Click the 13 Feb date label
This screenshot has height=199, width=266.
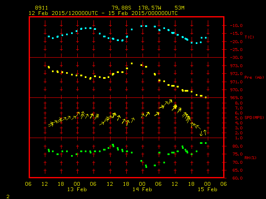click(x=77, y=189)
